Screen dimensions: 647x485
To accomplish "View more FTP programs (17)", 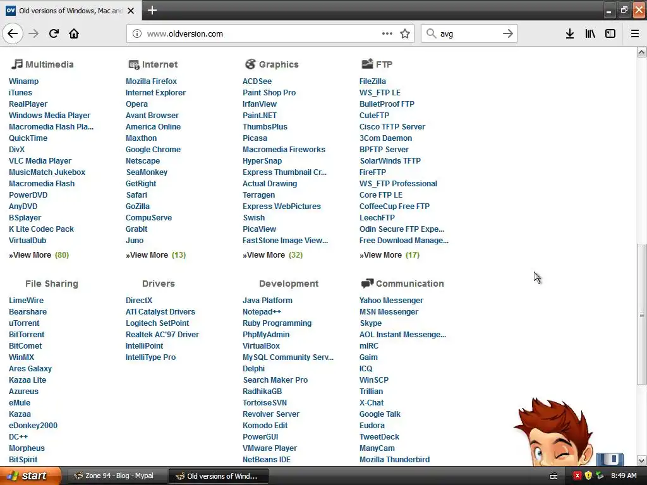I will pos(389,255).
